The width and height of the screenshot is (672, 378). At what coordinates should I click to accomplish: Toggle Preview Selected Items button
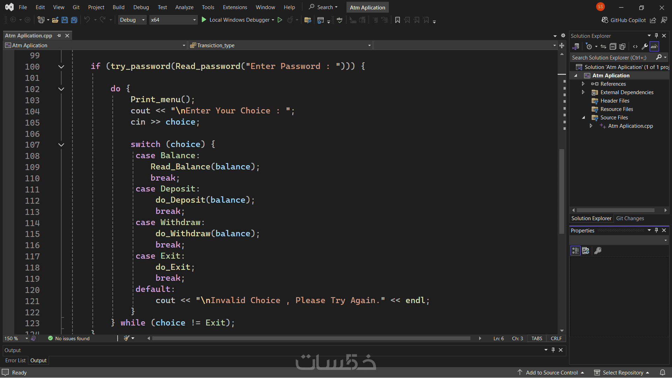[x=654, y=47]
